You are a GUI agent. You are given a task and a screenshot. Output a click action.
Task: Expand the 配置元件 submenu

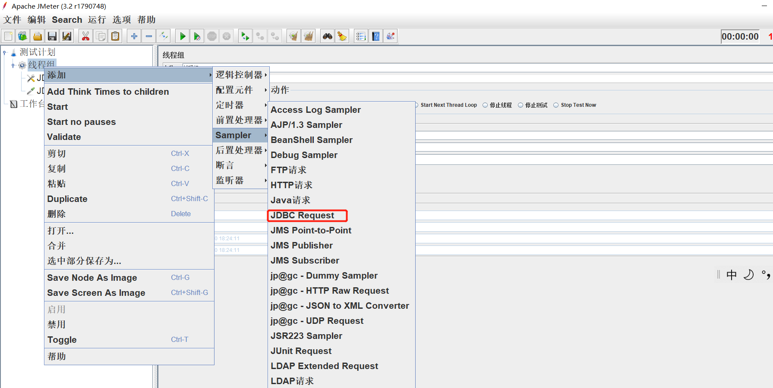[241, 90]
